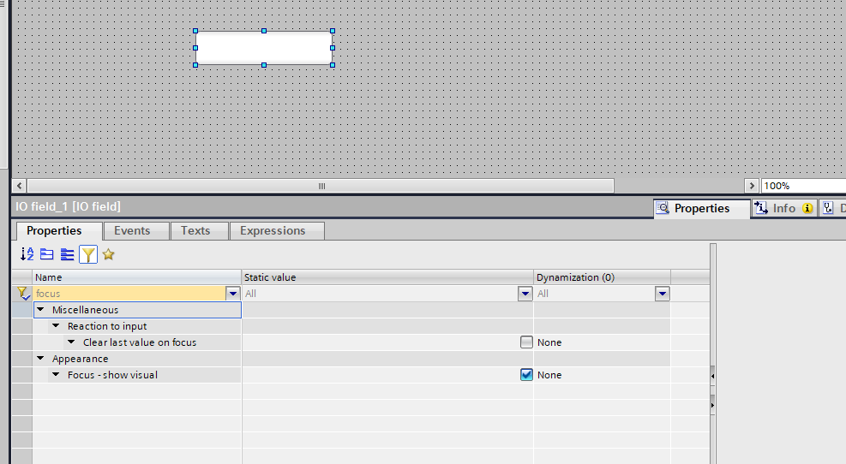This screenshot has width=846, height=464.
Task: Click the Info tab icon
Action: pos(761,208)
